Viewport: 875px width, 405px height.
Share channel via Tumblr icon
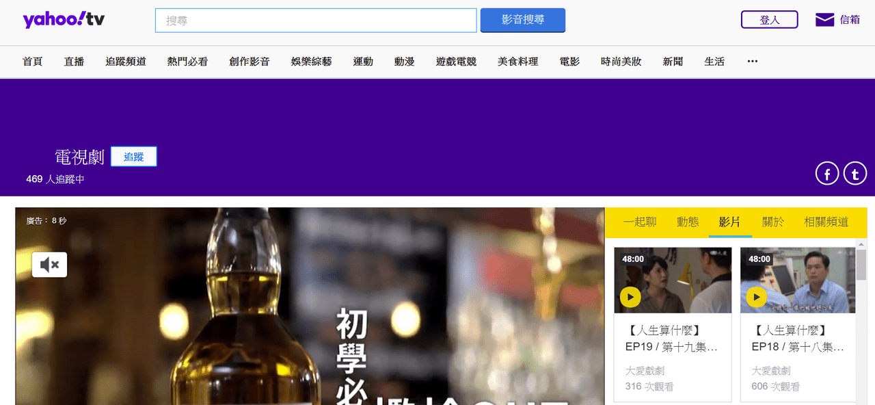[855, 174]
